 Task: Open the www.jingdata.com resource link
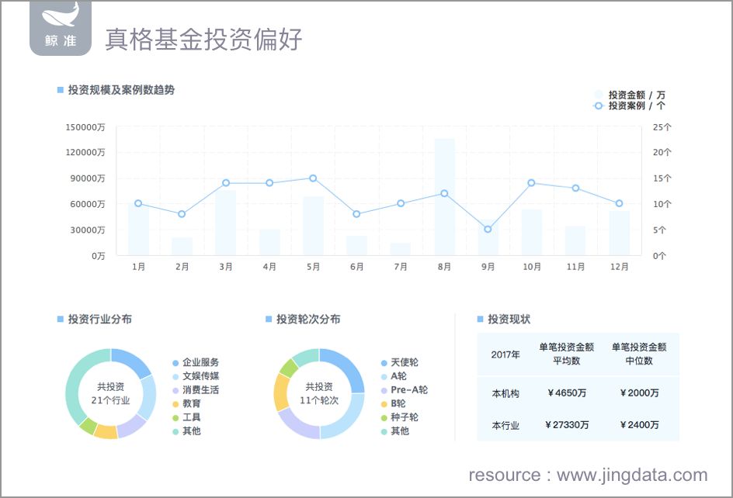point(632,475)
